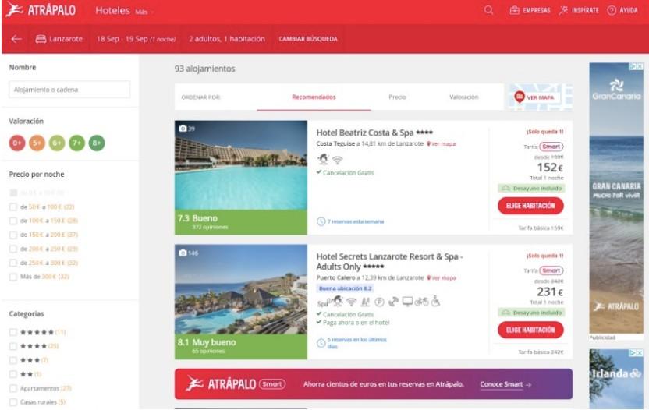Viewport: 649px width, 410px height.
Task: Check price range 200€ to 250€
Action: click(13, 249)
